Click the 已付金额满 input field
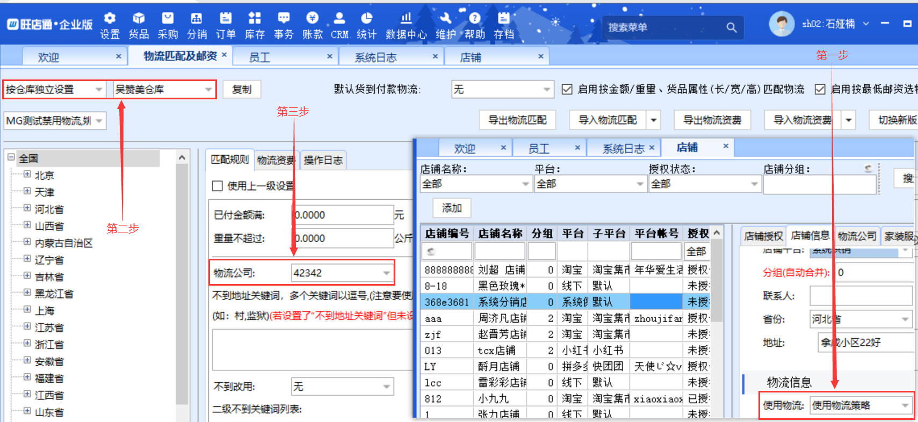Image resolution: width=918 pixels, height=422 pixels. click(x=344, y=215)
